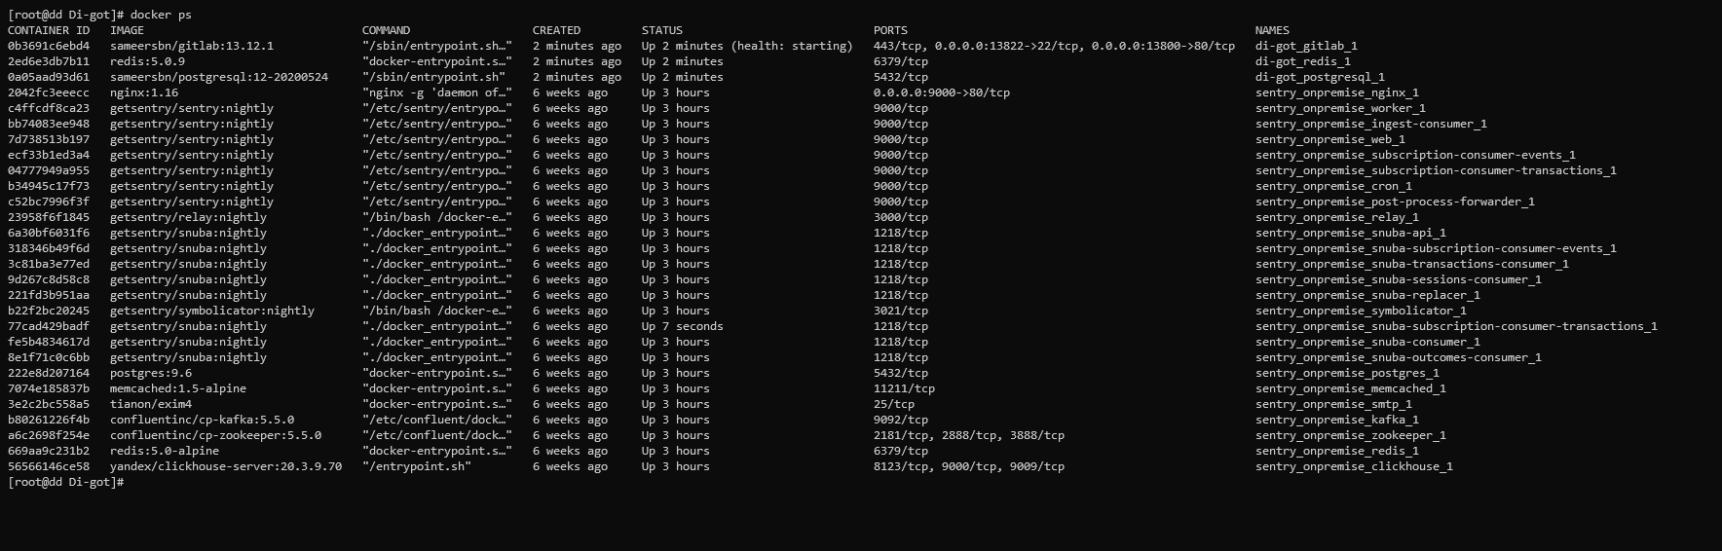Click the STATUS column header
This screenshot has height=551, width=1722.
[x=662, y=30]
